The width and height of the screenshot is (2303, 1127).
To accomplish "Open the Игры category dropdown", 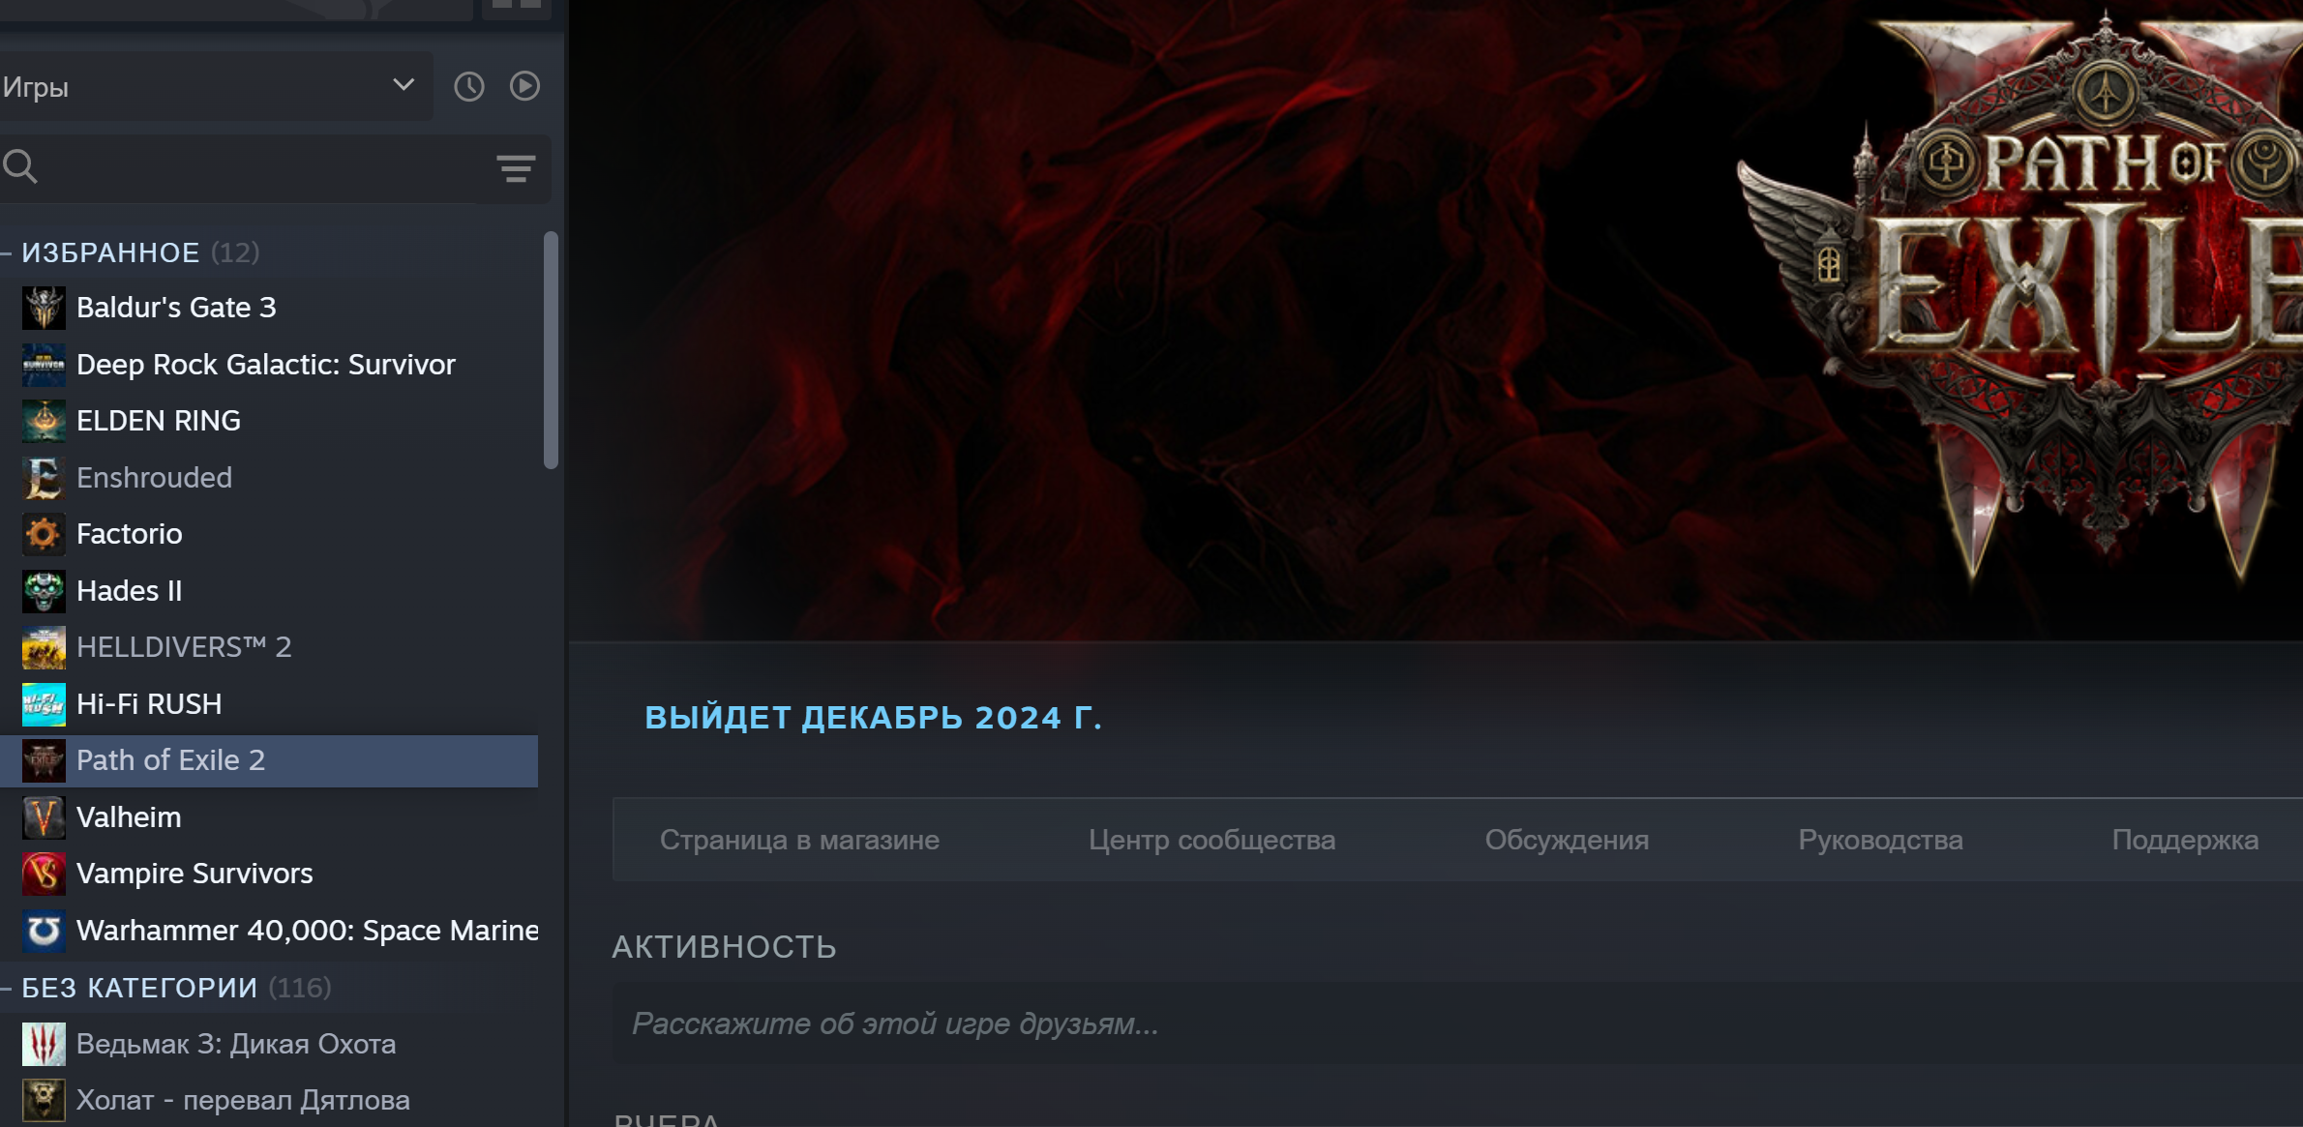I will [x=215, y=87].
